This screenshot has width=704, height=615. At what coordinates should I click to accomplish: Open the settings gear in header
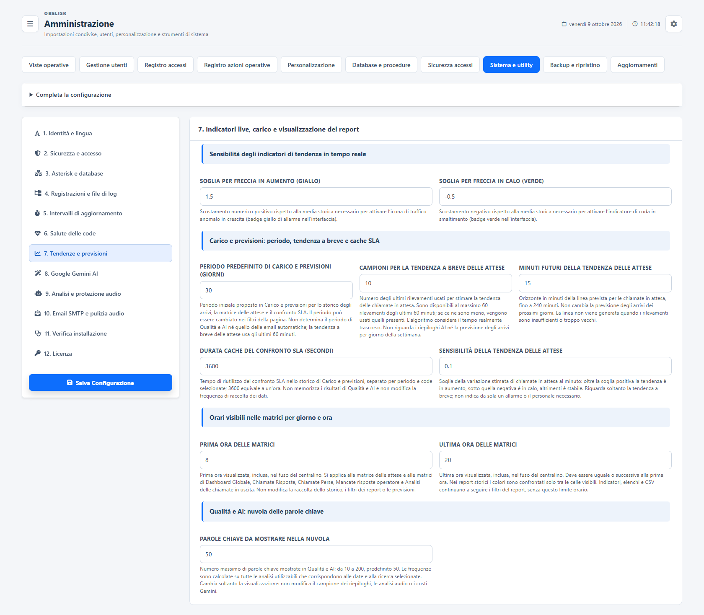(x=674, y=24)
